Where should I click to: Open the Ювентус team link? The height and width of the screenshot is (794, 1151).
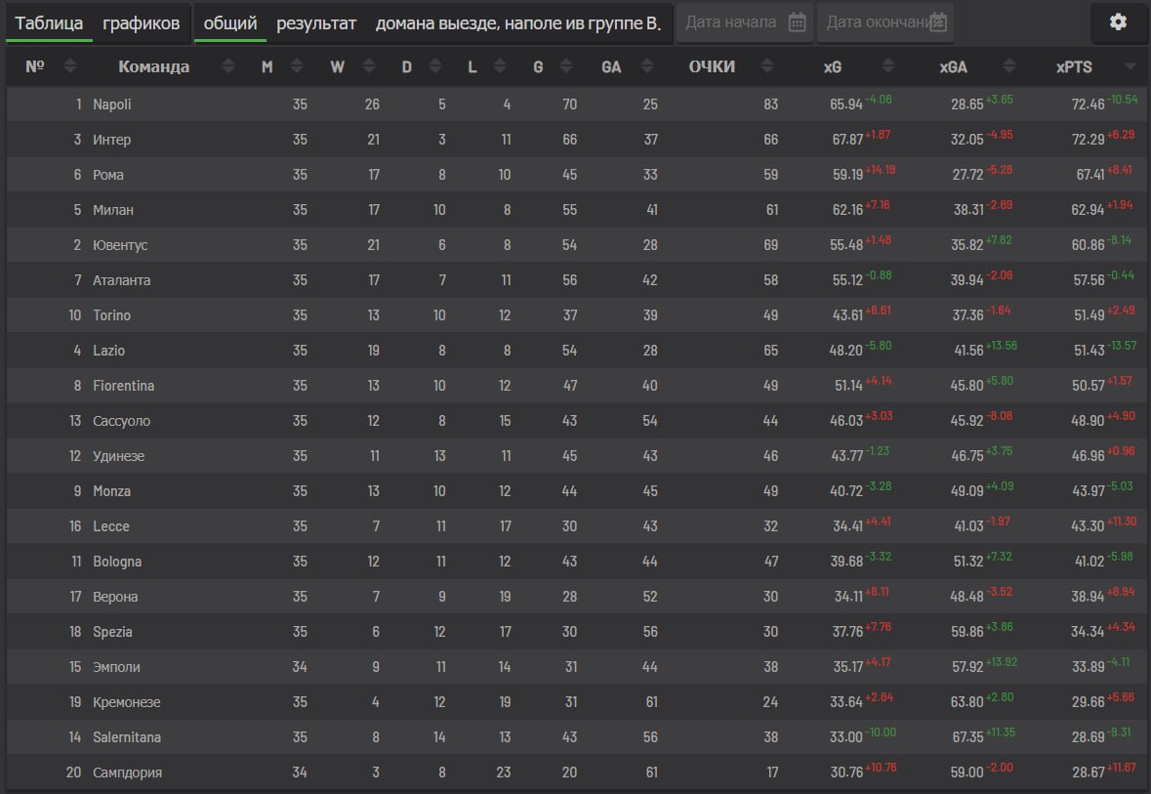[x=120, y=244]
